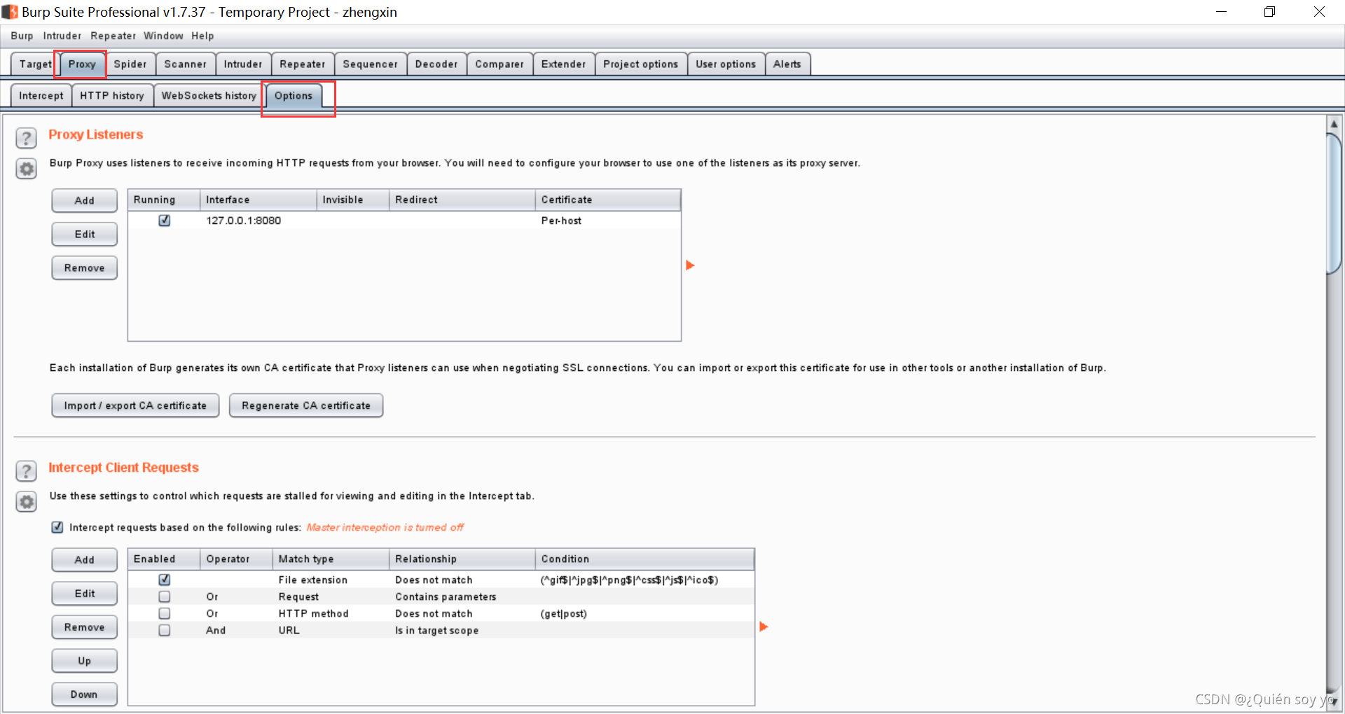This screenshot has width=1345, height=714.
Task: Open help for Proxy Listeners section
Action: (26, 138)
